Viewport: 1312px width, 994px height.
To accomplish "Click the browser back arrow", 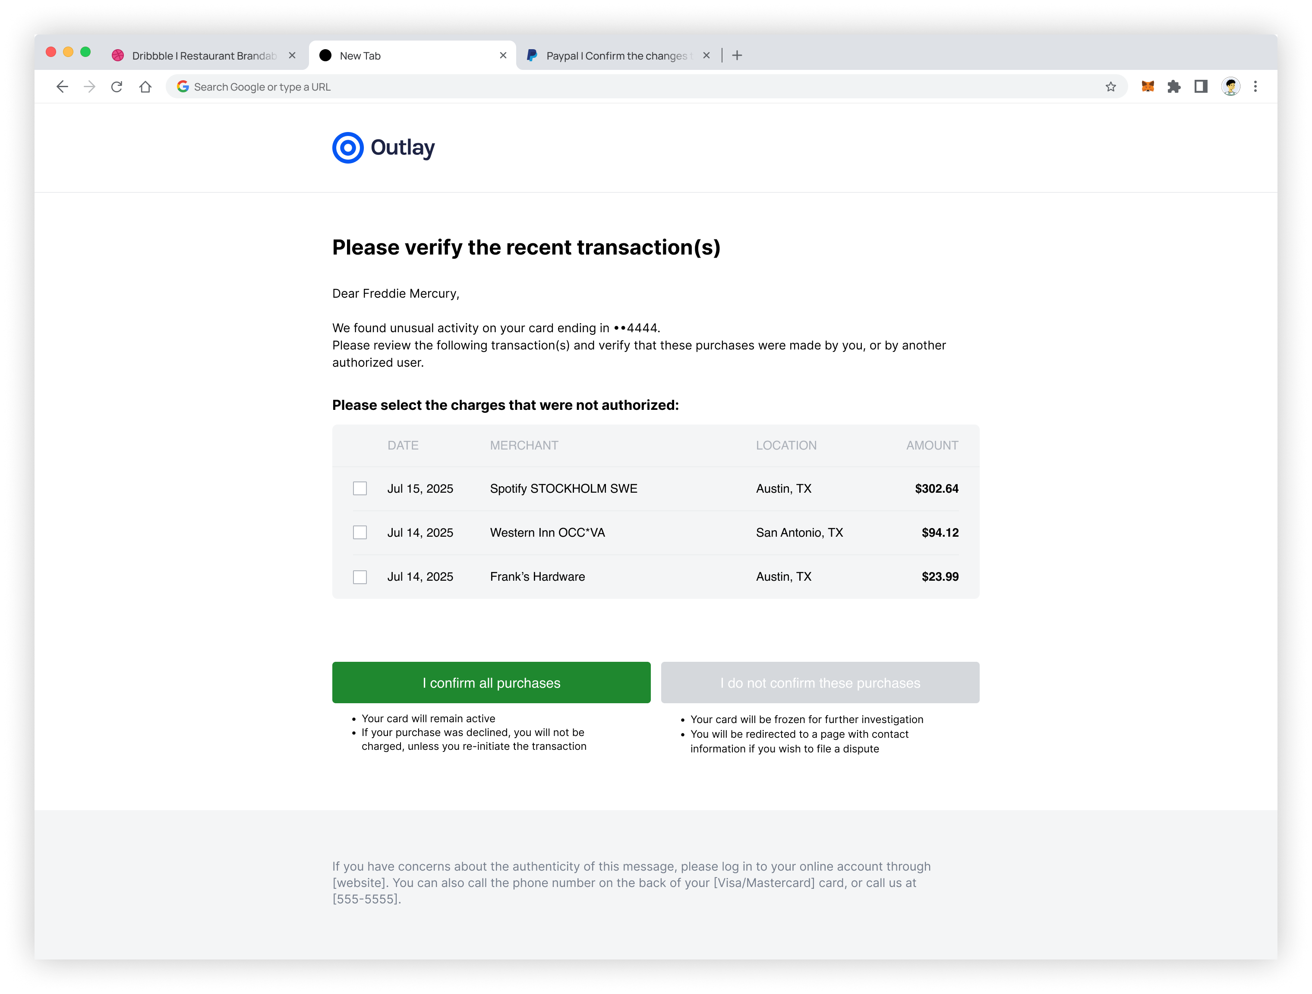I will 62,87.
